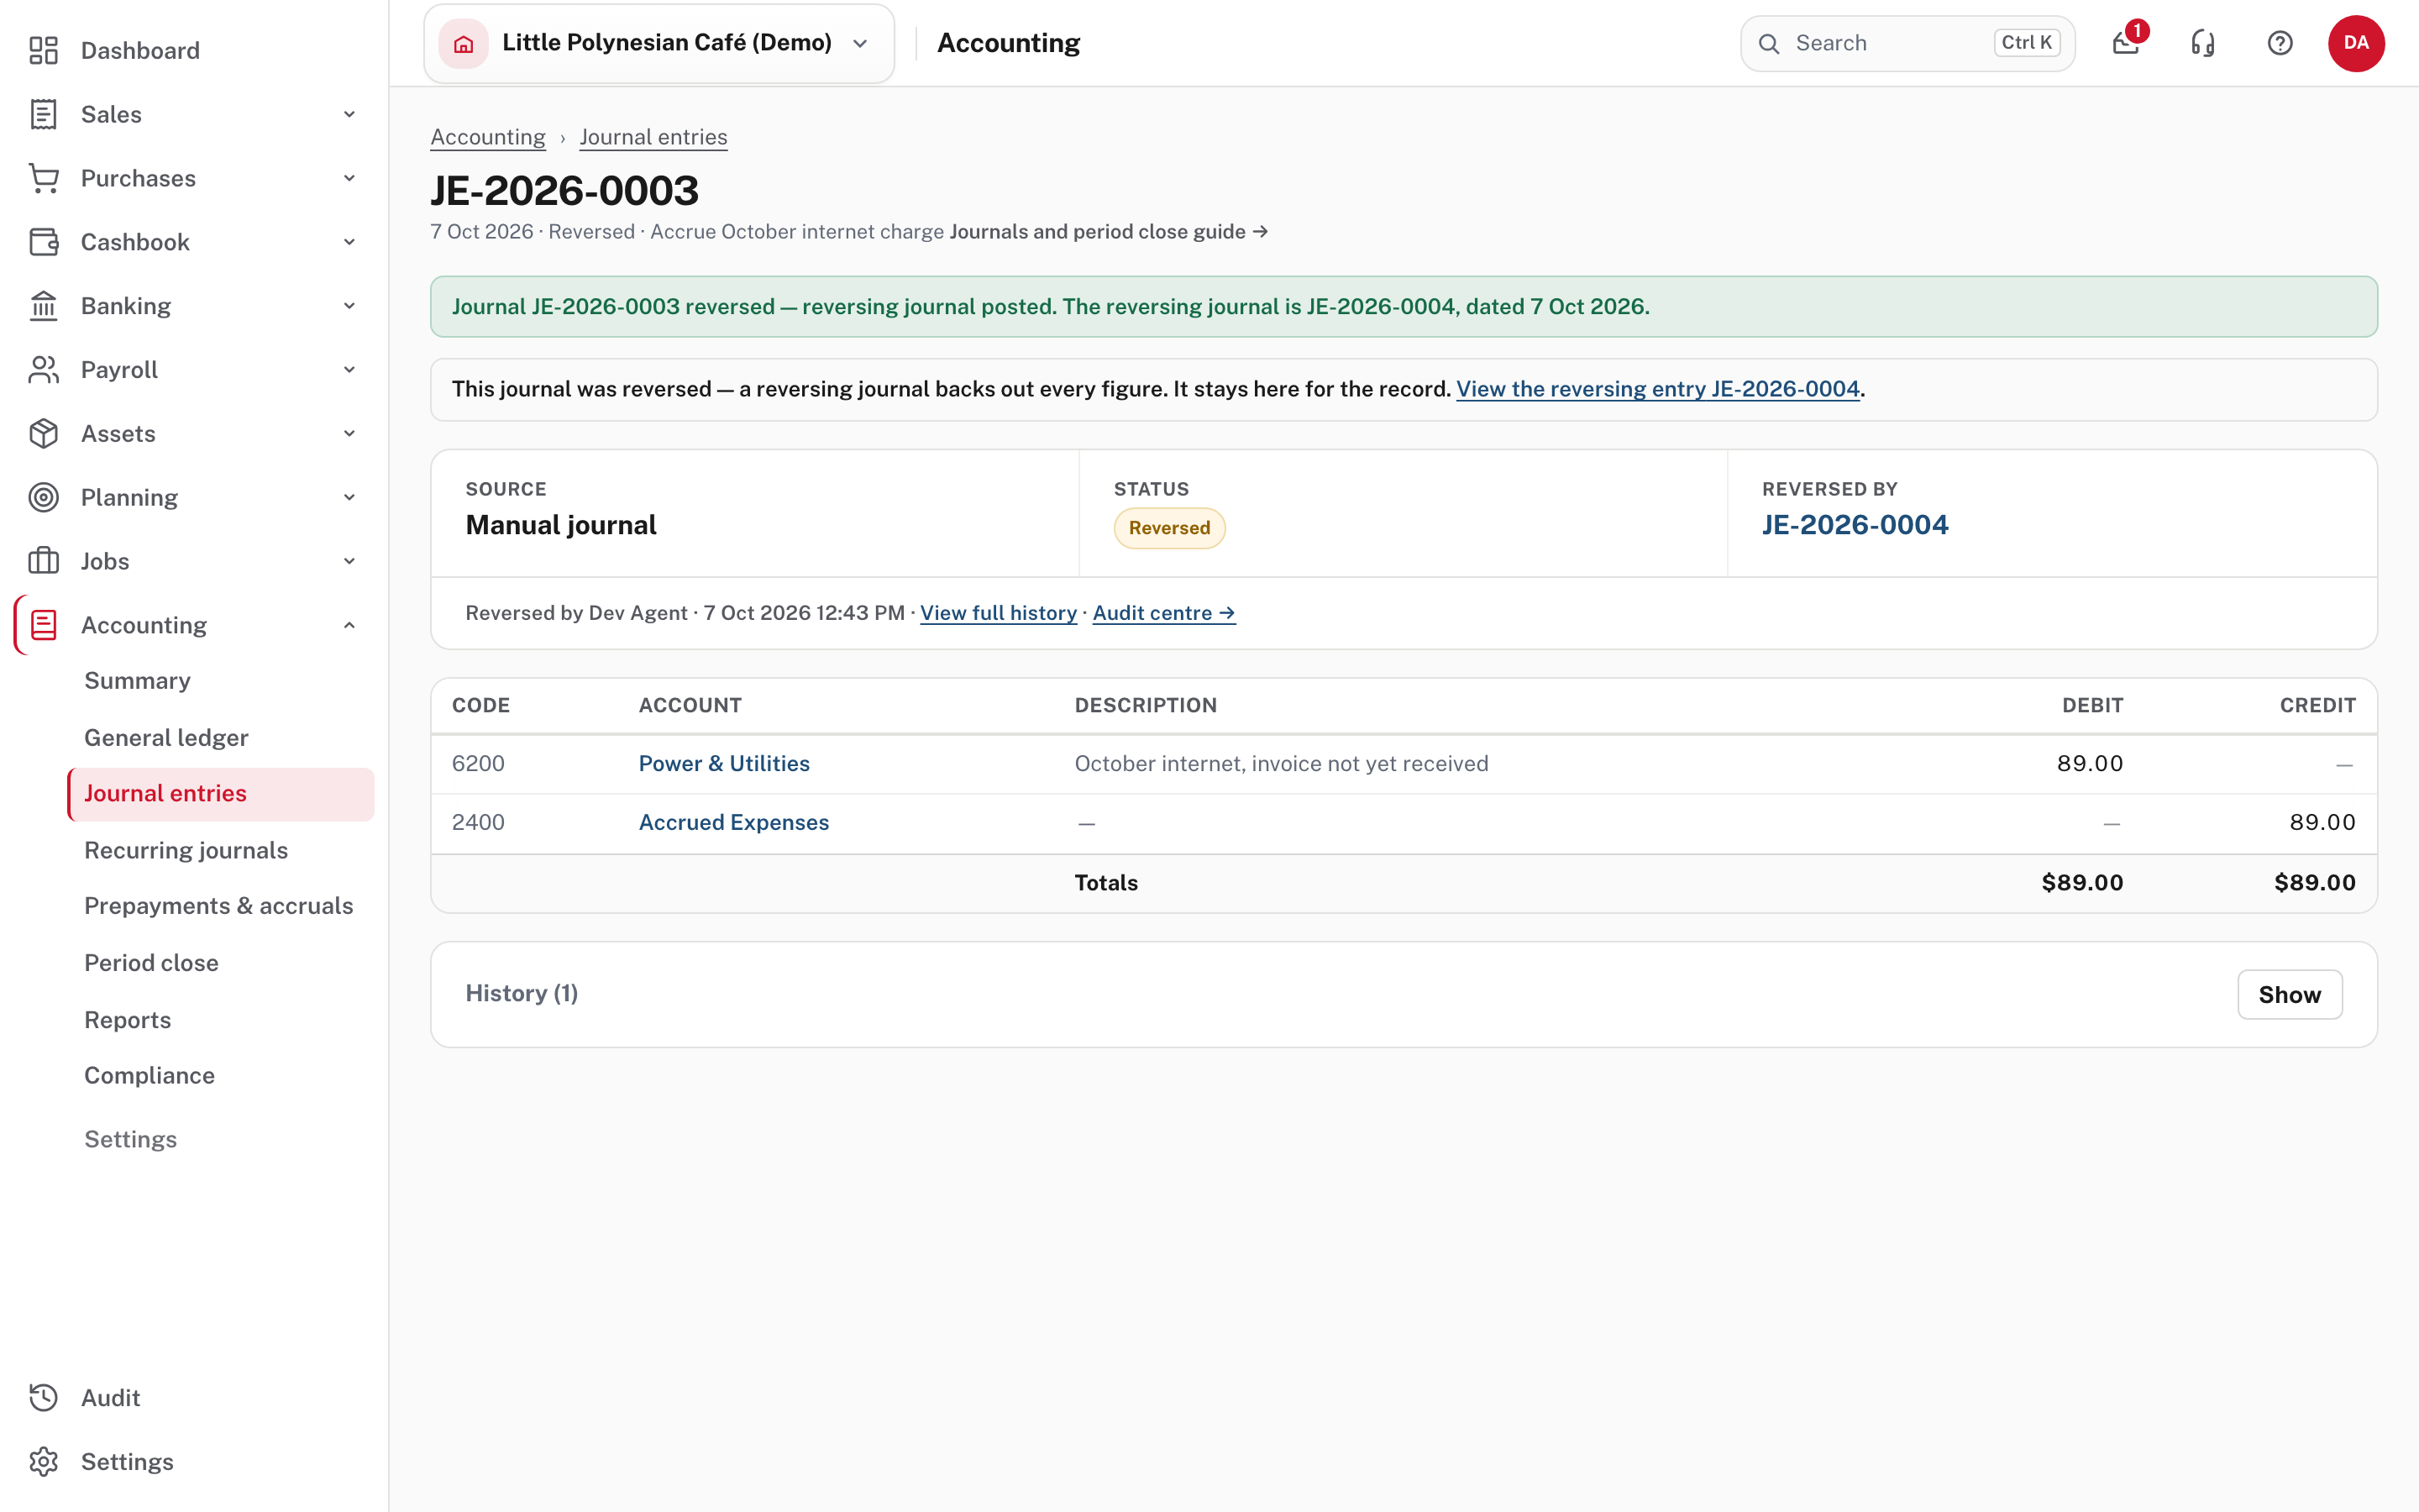Open Period close in Accounting submenu
Viewport: 2419px width, 1512px height.
point(151,962)
